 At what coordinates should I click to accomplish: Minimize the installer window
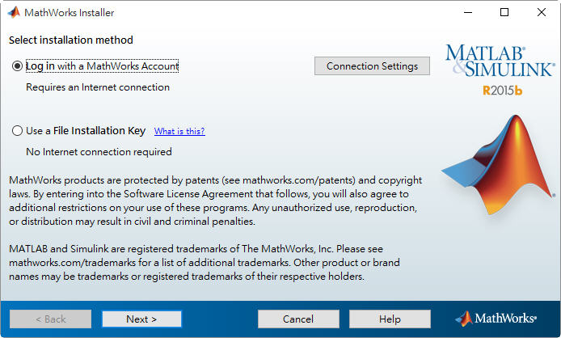(468, 12)
